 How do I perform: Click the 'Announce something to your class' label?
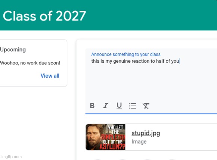click(126, 54)
